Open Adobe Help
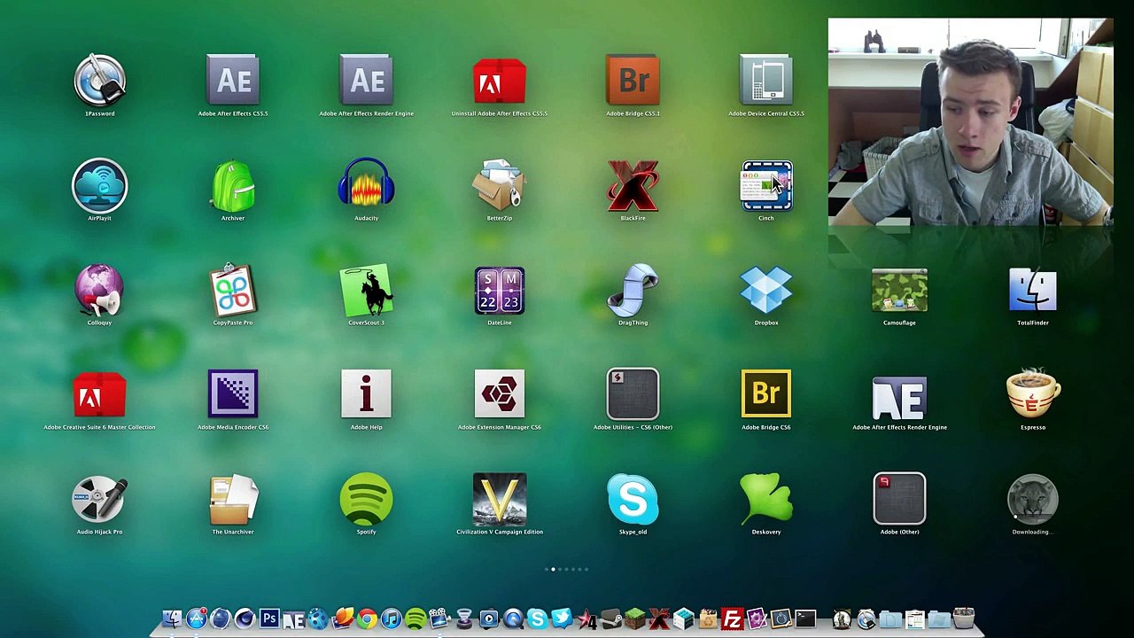Screen dimensions: 1134x638 366,395
